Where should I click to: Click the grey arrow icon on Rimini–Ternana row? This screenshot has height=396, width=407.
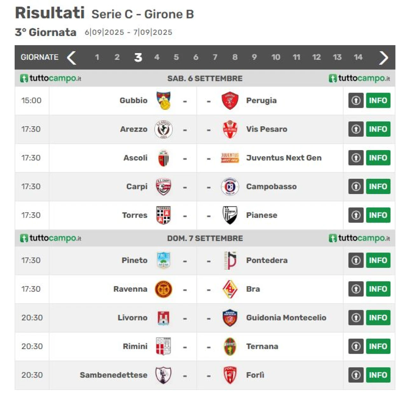point(356,346)
